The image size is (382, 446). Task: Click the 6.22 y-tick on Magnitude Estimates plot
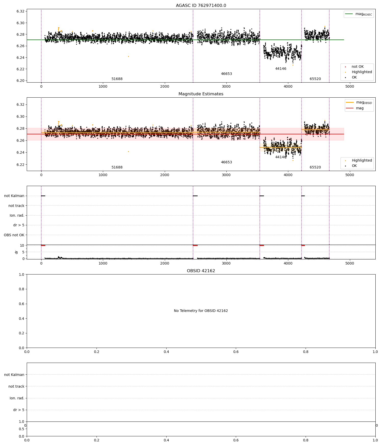click(20, 165)
